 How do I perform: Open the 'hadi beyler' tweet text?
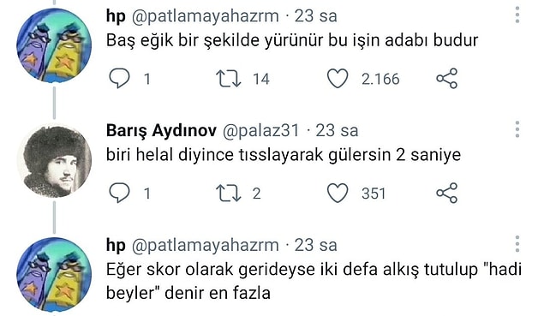[314, 281]
